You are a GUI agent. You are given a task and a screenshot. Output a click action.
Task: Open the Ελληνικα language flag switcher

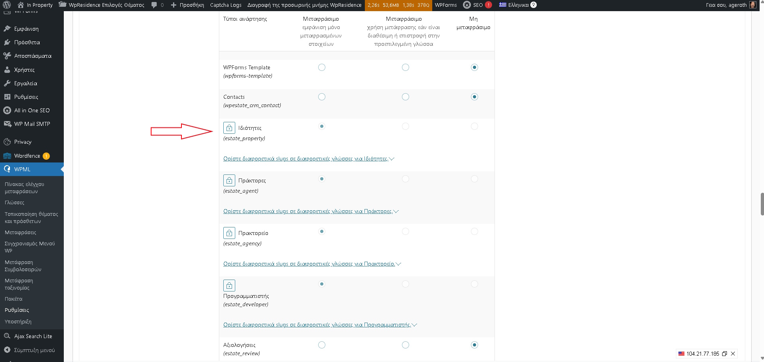[x=502, y=5]
